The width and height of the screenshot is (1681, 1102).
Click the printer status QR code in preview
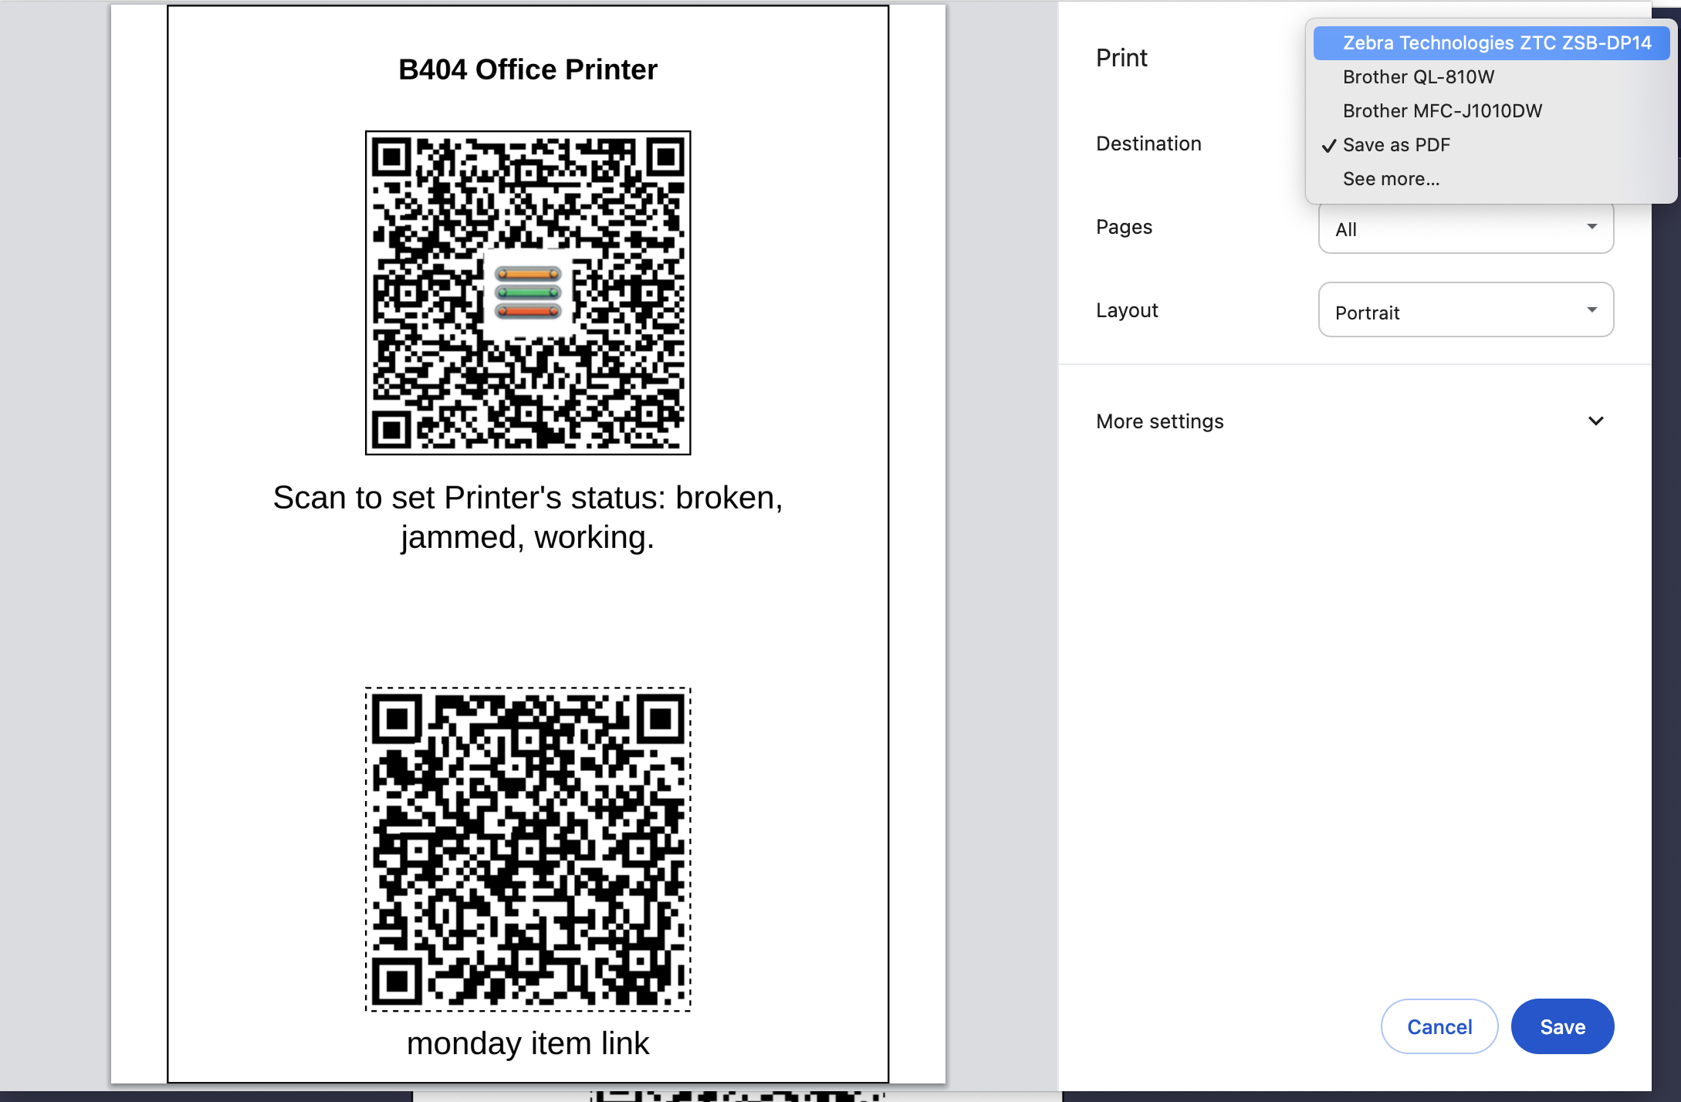pos(528,292)
